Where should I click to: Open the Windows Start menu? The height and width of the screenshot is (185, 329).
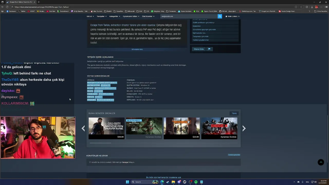(127, 182)
